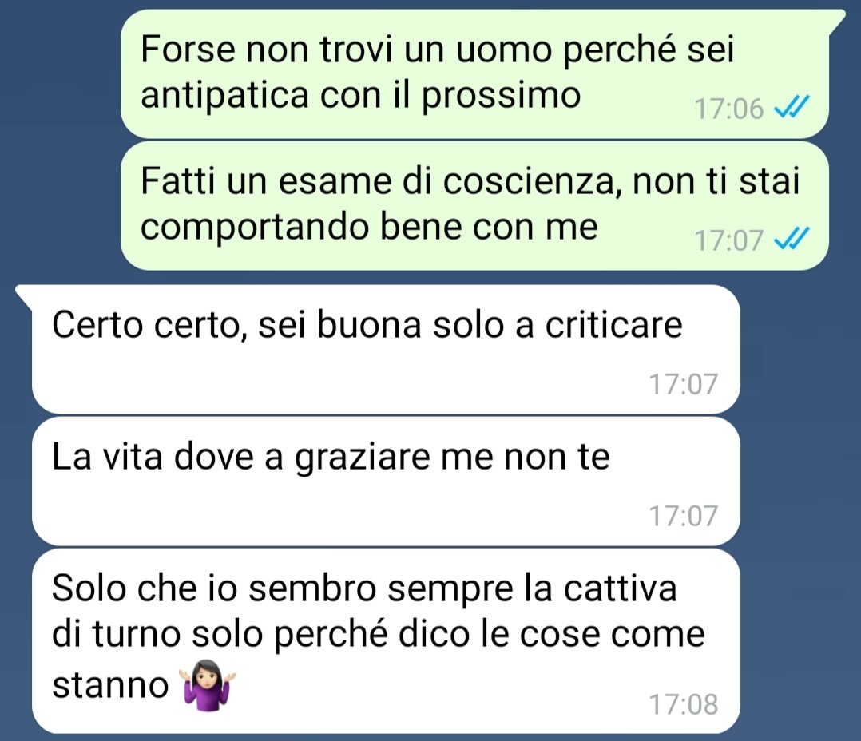
Task: Click the word 'stanno' before the emoji
Action: tap(110, 686)
